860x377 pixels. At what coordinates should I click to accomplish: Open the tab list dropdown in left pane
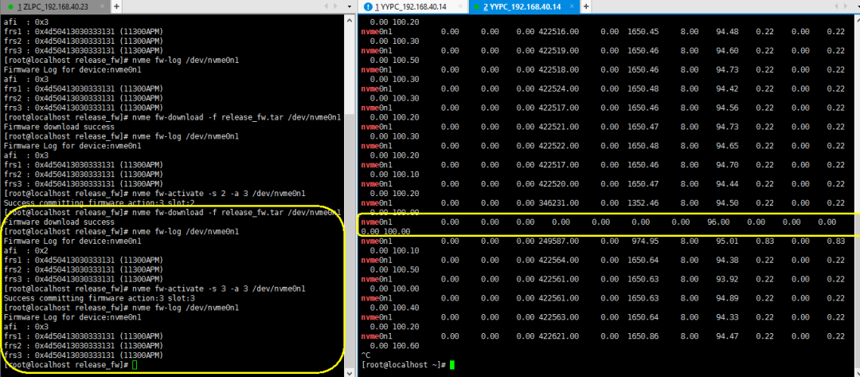pos(350,6)
